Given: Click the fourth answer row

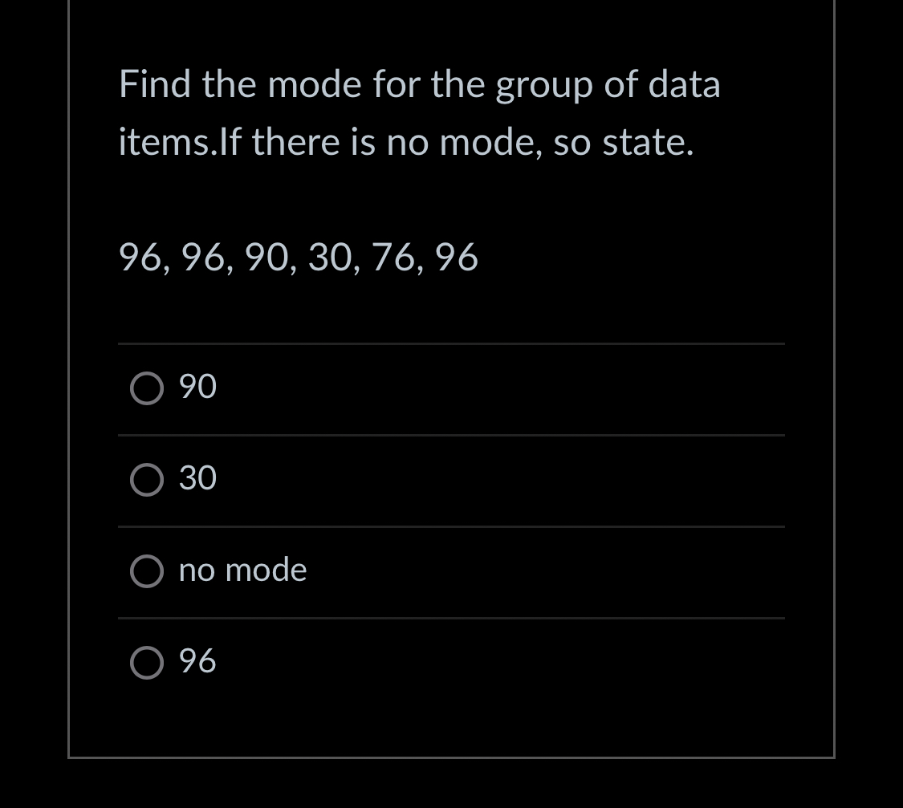Looking at the screenshot, I should (x=451, y=663).
